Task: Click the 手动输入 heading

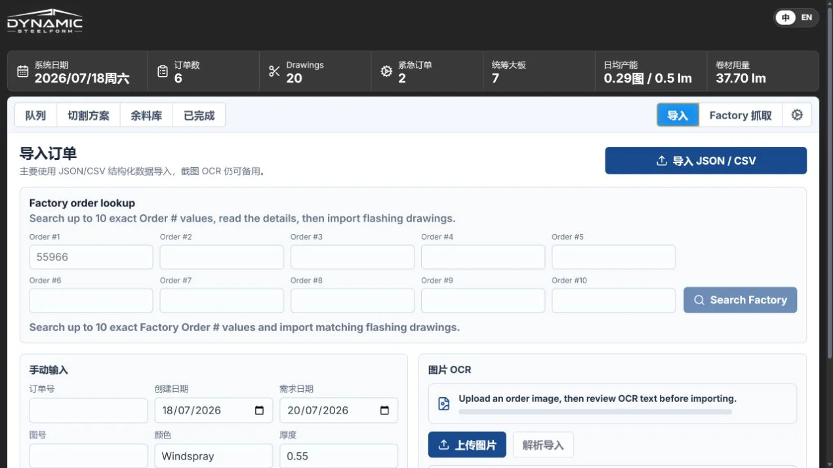Action: click(49, 370)
